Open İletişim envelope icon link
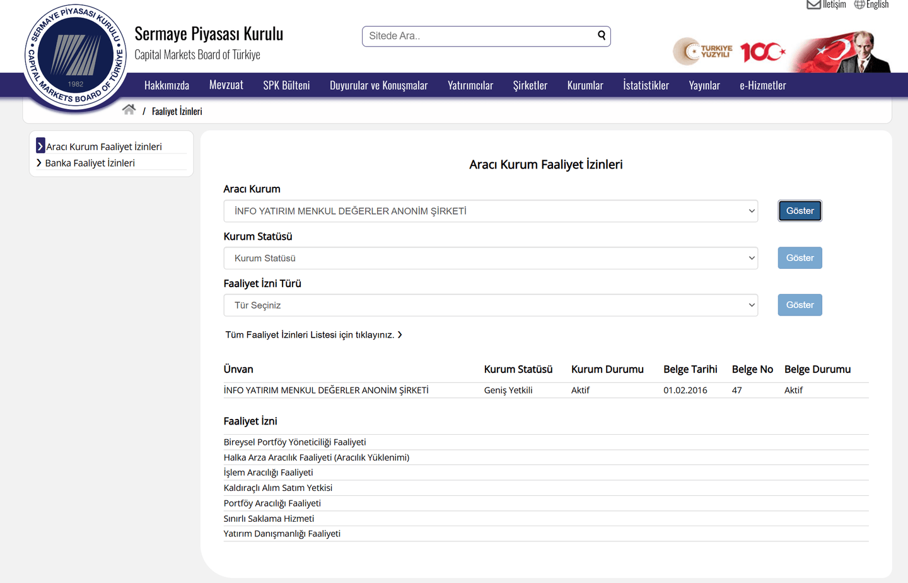 [813, 5]
